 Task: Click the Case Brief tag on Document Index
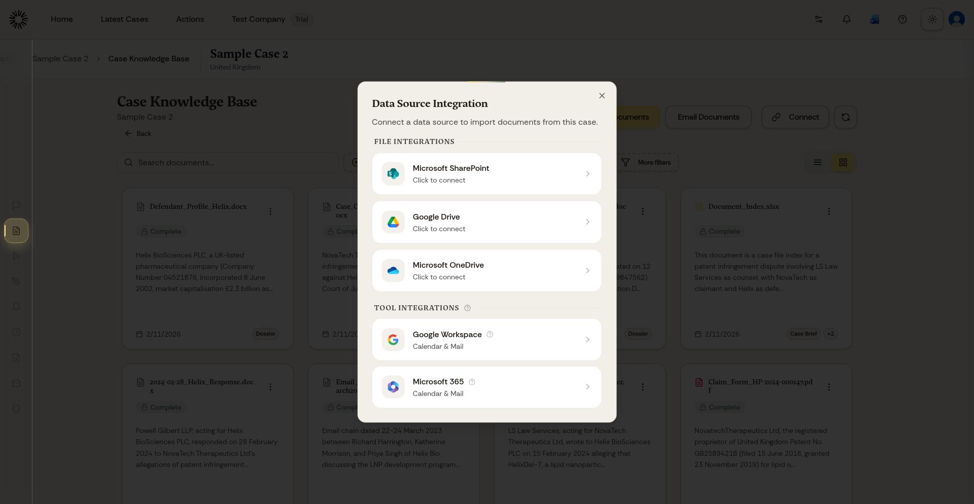tap(804, 334)
